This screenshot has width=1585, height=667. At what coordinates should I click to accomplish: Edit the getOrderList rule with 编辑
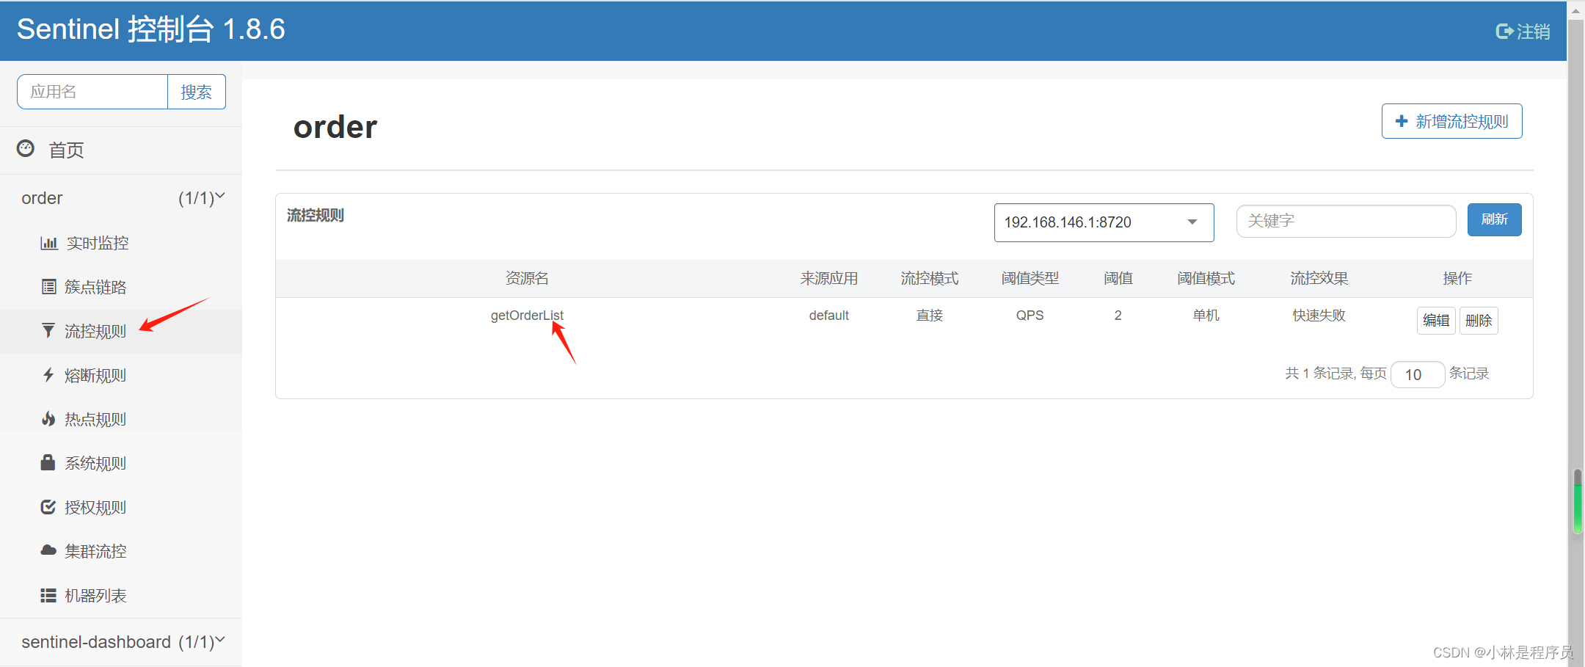click(x=1436, y=321)
